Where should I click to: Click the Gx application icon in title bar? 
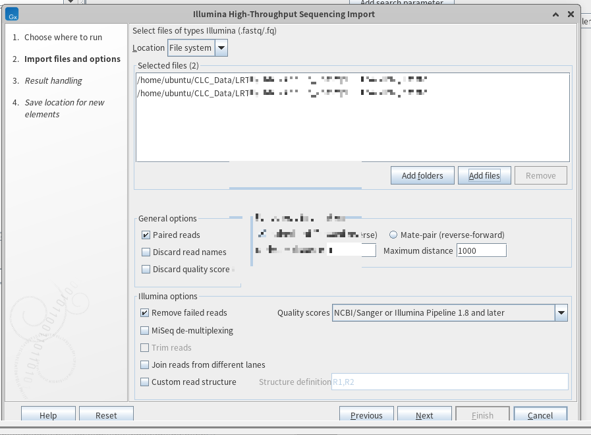[12, 14]
